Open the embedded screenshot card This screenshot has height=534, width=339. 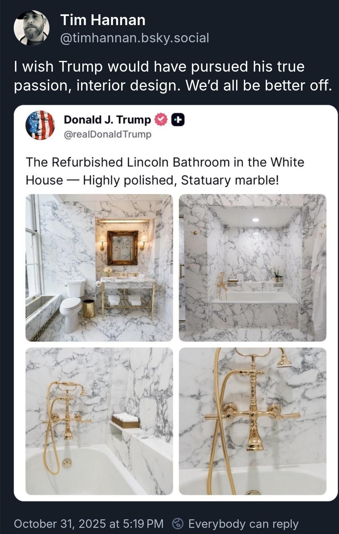point(176,303)
